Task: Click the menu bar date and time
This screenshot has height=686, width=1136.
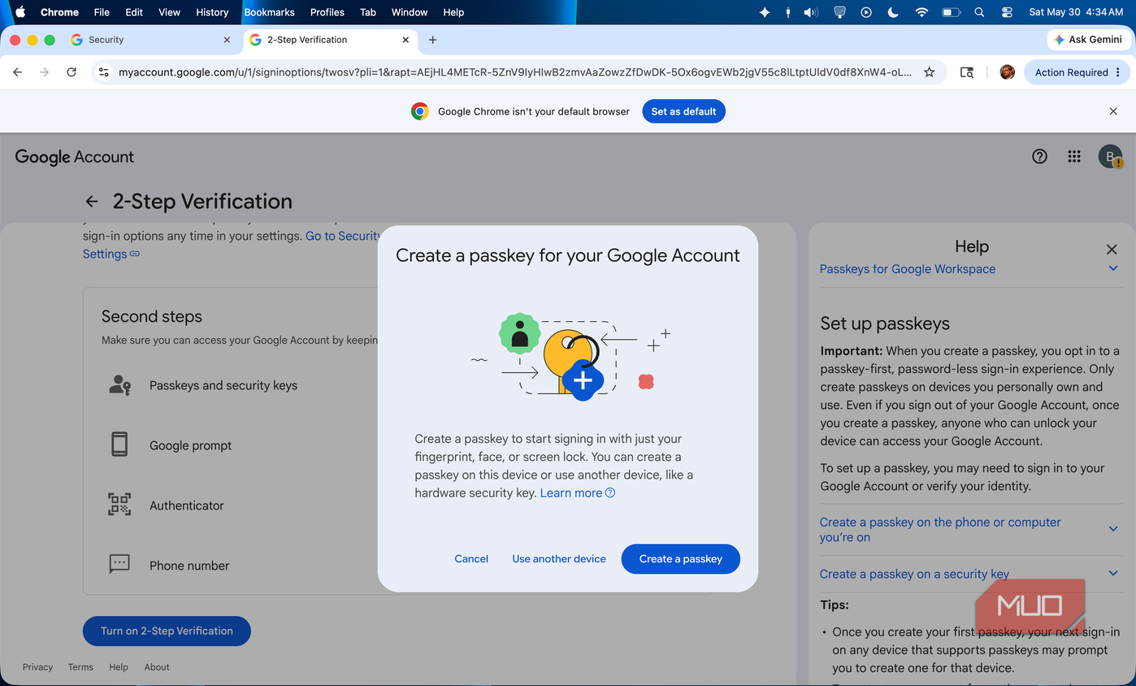Action: (x=1076, y=12)
